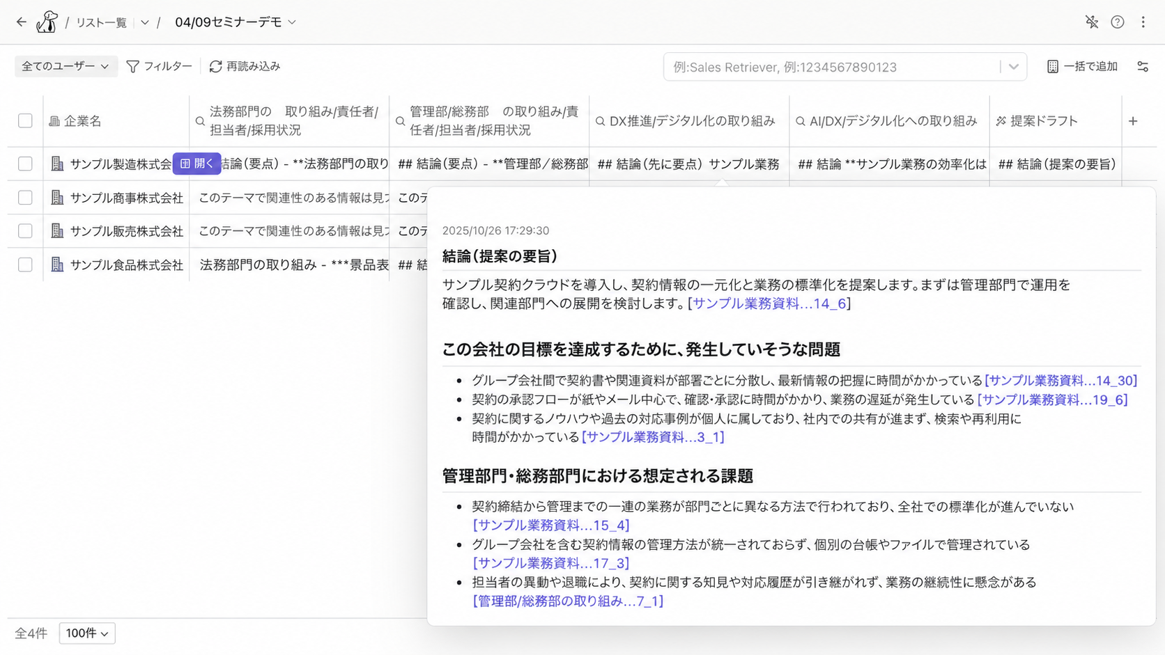Open the company search combo box arrow
The height and width of the screenshot is (655, 1165).
pos(1014,67)
